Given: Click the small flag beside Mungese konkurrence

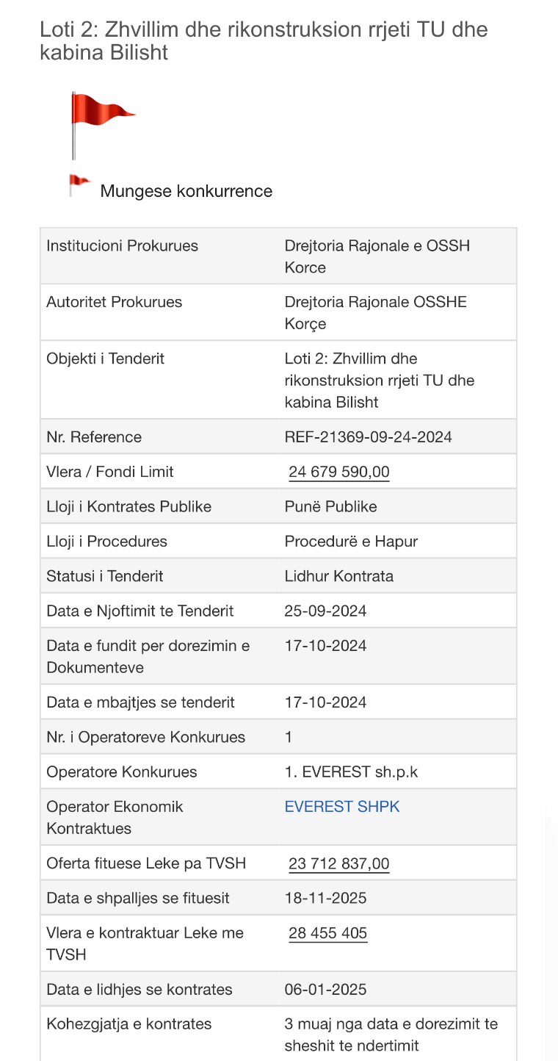Looking at the screenshot, I should pos(79,186).
